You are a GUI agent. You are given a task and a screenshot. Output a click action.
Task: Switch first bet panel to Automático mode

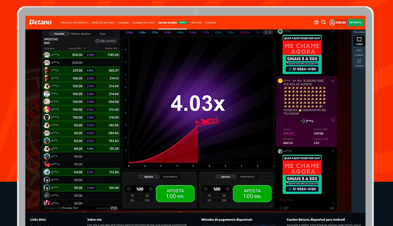pos(170,177)
